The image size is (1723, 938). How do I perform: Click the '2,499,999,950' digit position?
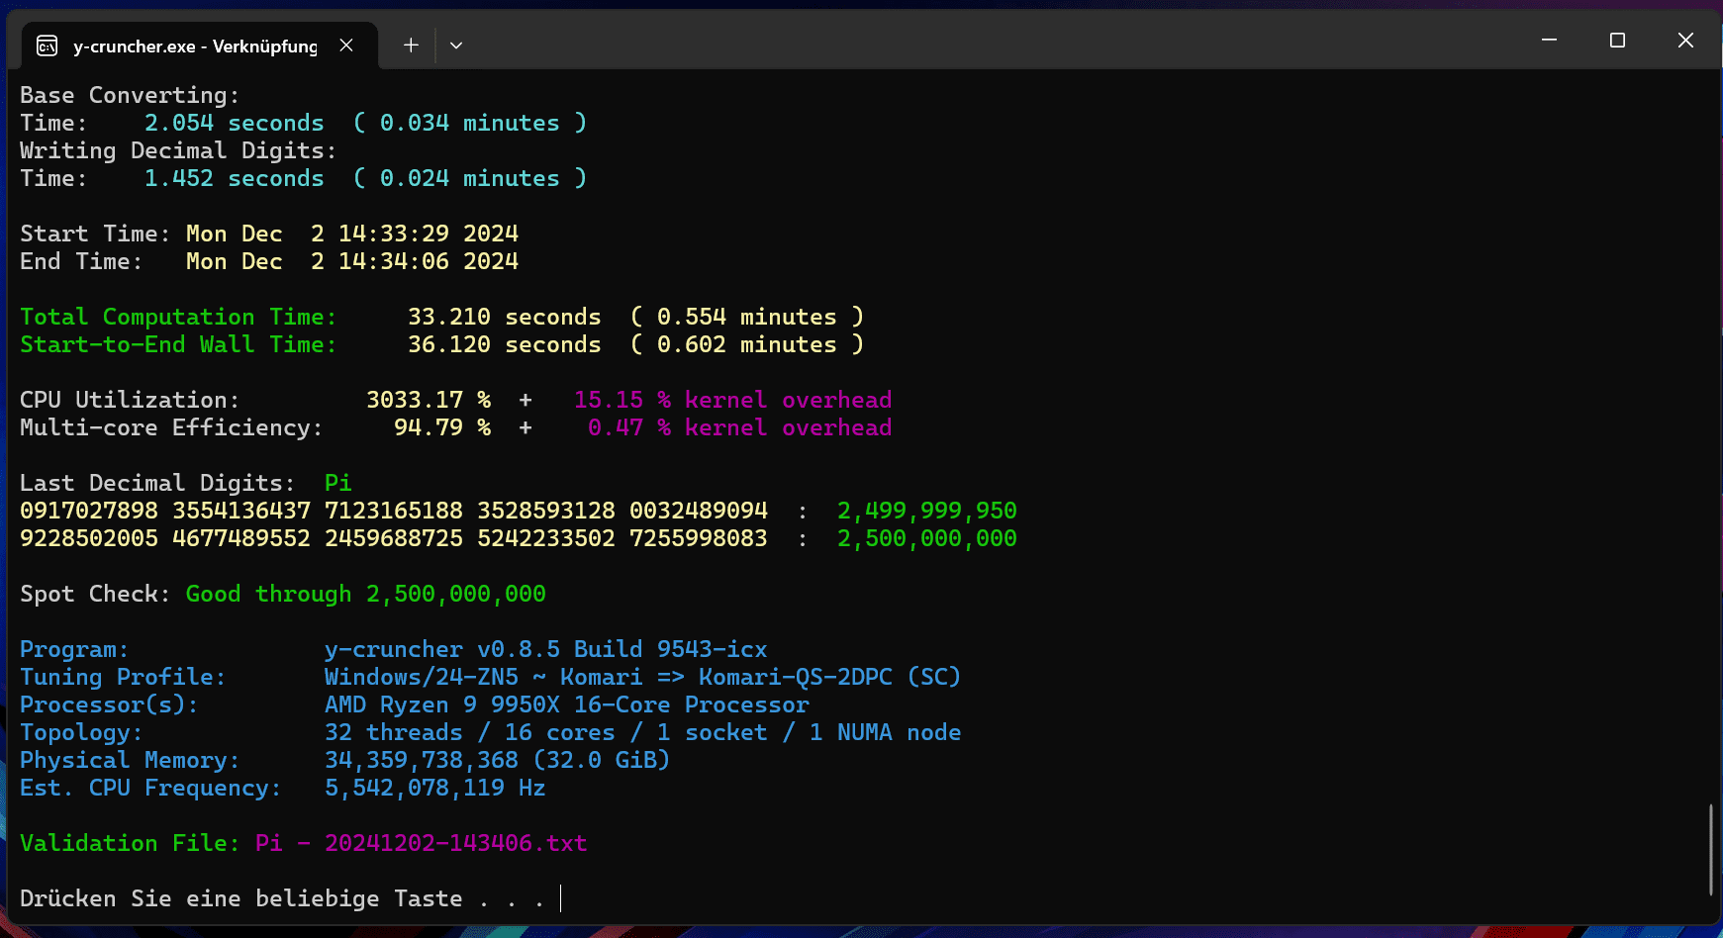[x=927, y=511]
